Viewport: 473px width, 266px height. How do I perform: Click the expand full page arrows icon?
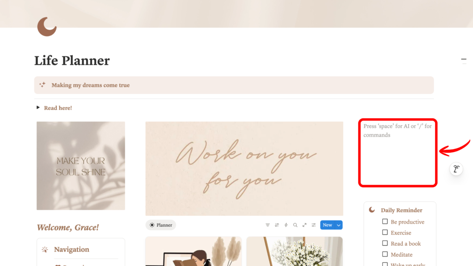304,225
